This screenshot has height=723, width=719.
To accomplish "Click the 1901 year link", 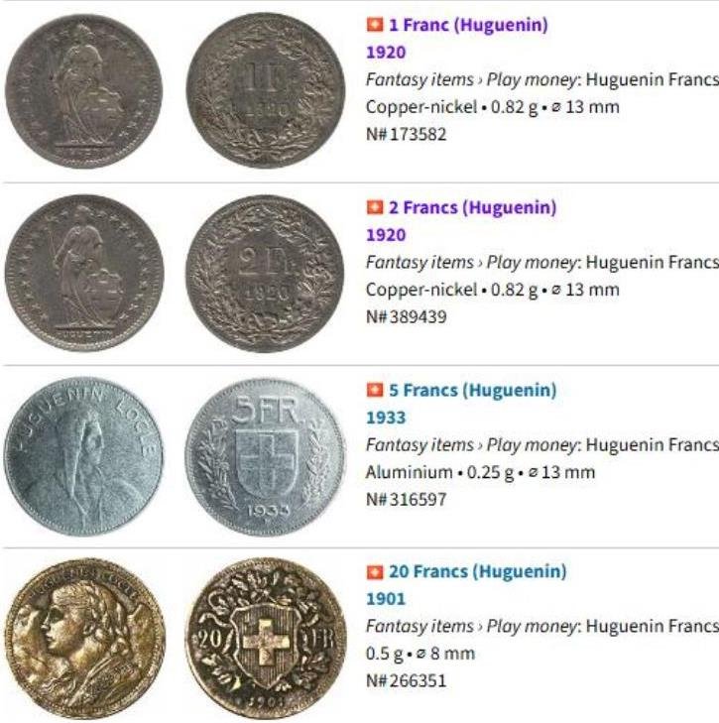I will coord(386,599).
